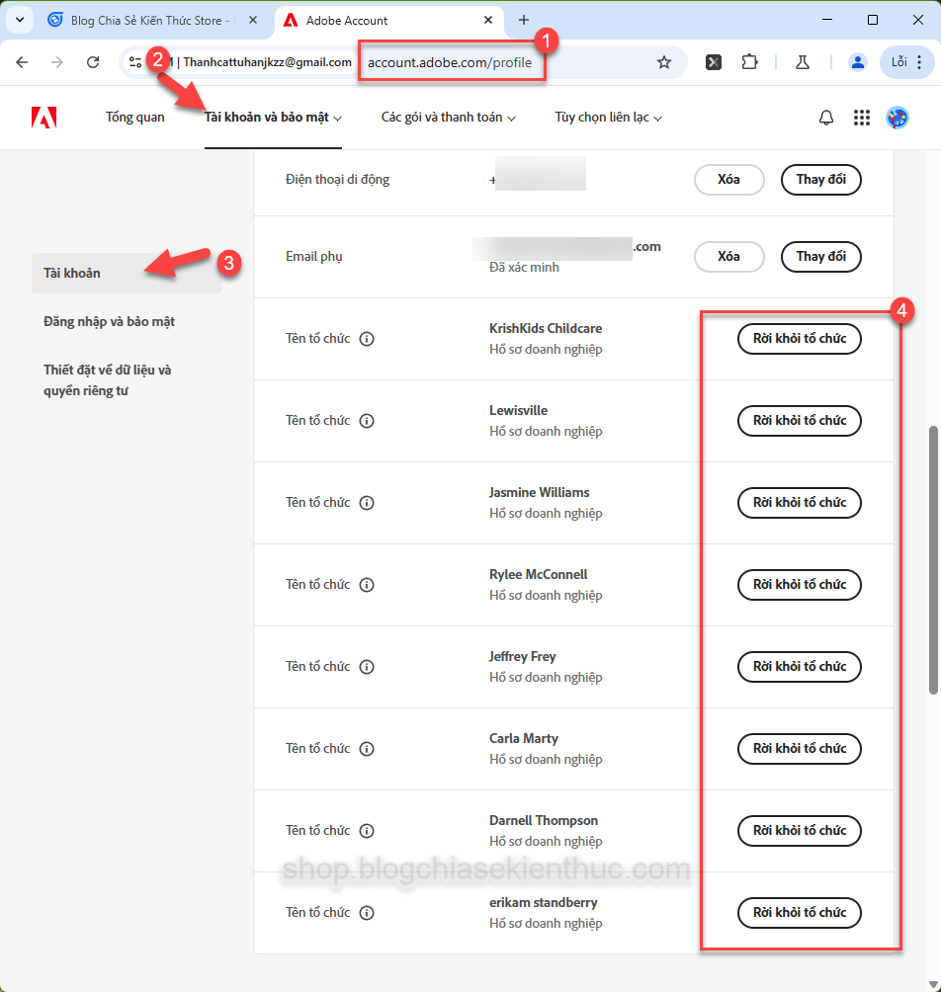Click the Adobe logo in header
Screen dimensions: 941x992
44,118
